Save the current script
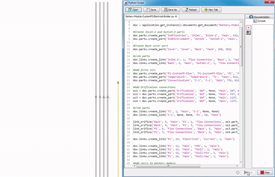This screenshot has width=275, height=177. 151,10
